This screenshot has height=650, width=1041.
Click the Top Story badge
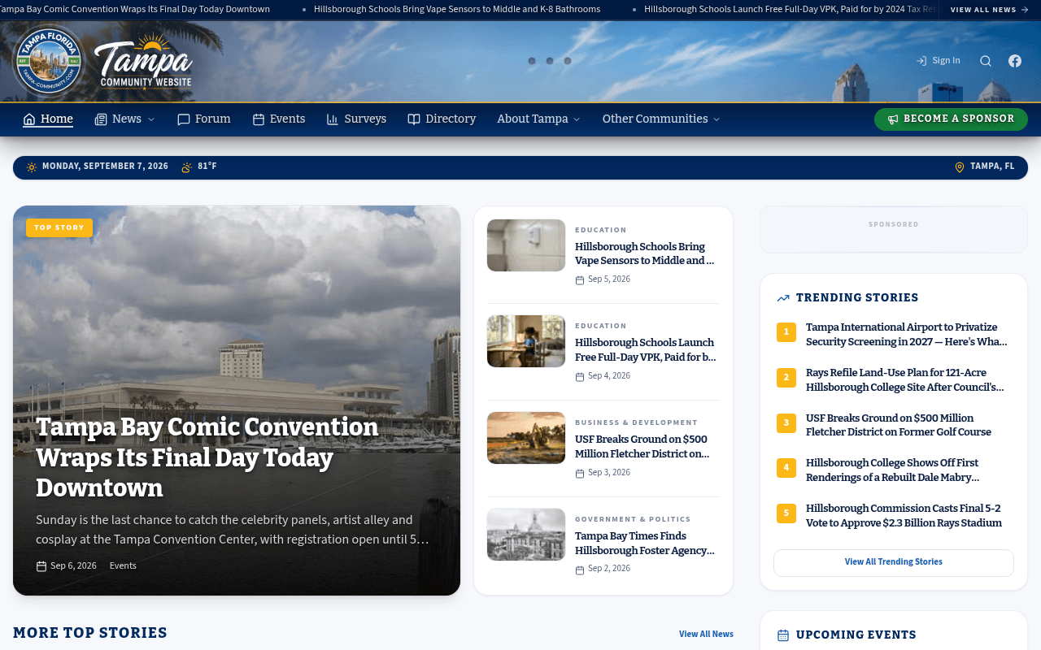[x=59, y=228]
